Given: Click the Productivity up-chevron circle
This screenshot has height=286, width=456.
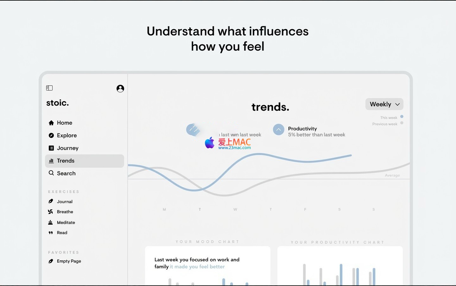Looking at the screenshot, I should tap(279, 129).
